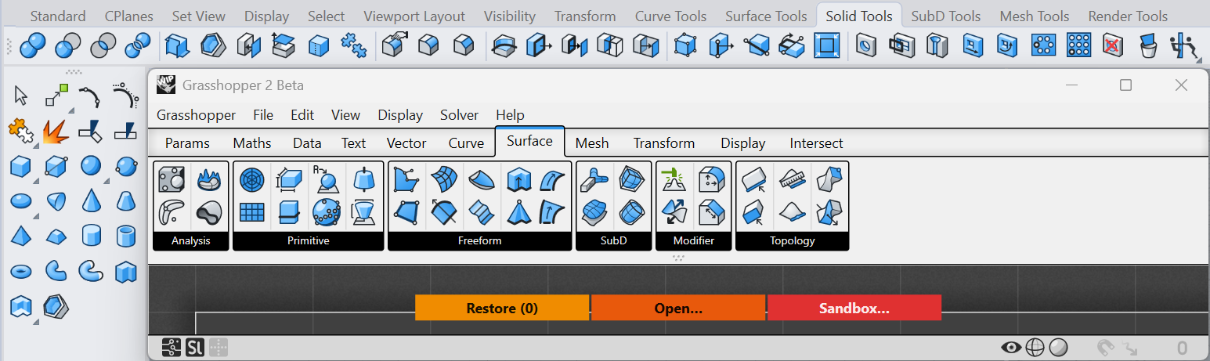Toggle the shaded sphere display mode
The width and height of the screenshot is (1210, 361).
coord(1059,348)
